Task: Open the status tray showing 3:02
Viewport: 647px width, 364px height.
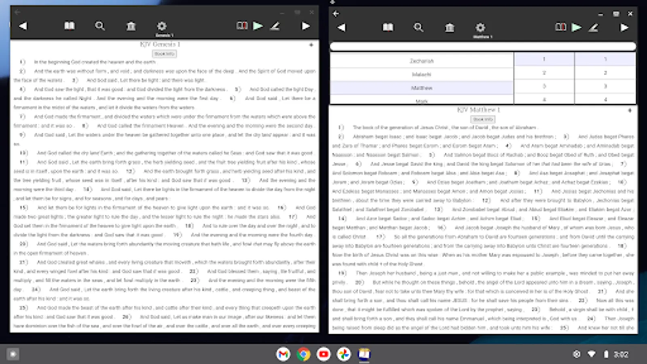Action: pyautogui.click(x=601, y=354)
